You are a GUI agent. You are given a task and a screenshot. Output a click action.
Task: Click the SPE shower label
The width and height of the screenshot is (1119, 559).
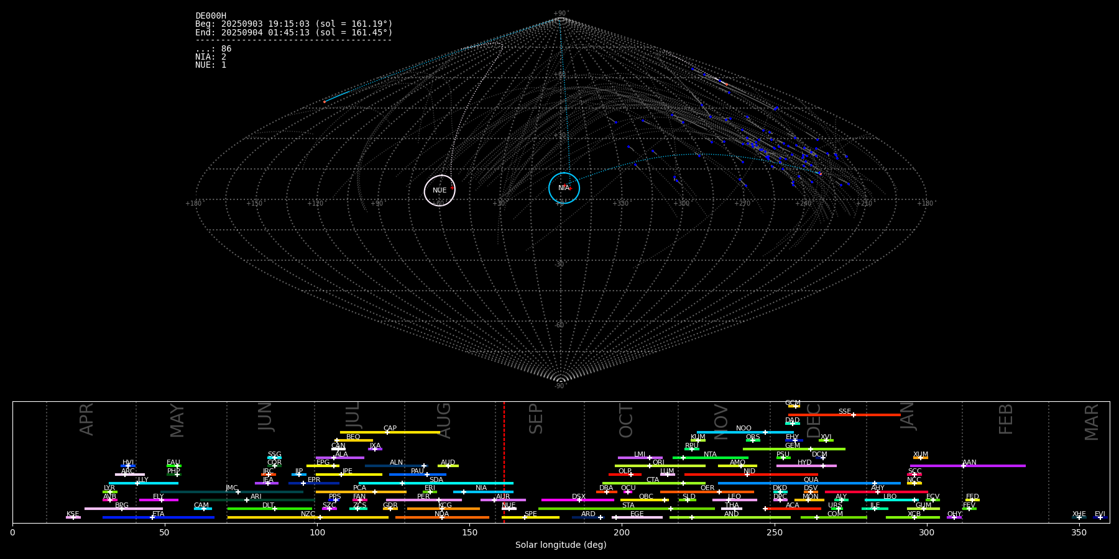(x=530, y=514)
